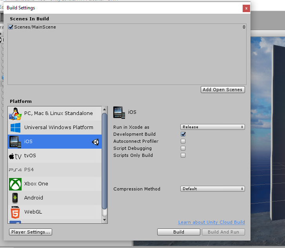Enable the Script Debugging checkbox

pos(183,148)
